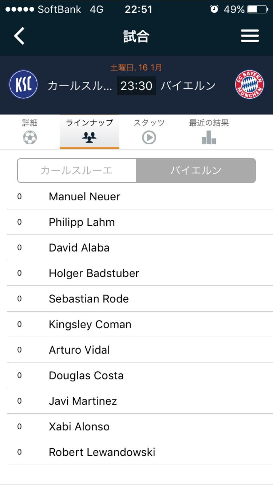Open the hamburger menu
The image size is (273, 485).
pos(250,36)
